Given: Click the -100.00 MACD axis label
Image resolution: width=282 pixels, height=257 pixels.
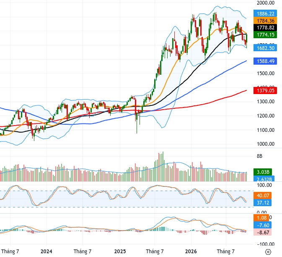Looking at the screenshot, I should point(266,244).
